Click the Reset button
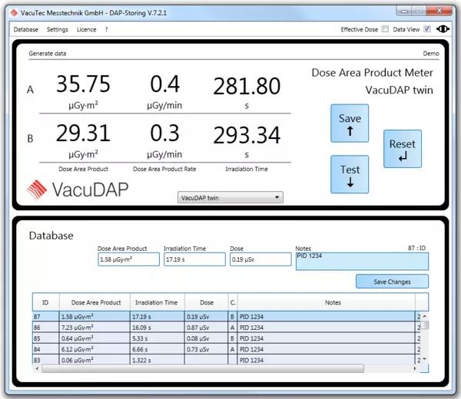 click(403, 149)
